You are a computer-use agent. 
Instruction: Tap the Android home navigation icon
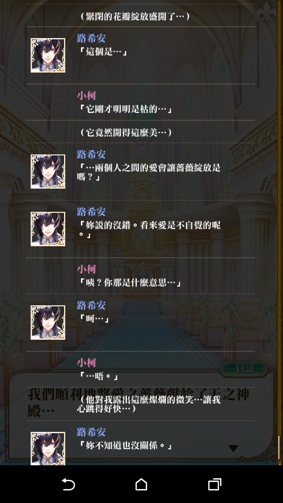point(141,485)
